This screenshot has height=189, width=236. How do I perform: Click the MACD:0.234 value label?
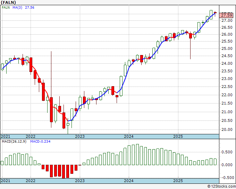tap(40, 142)
